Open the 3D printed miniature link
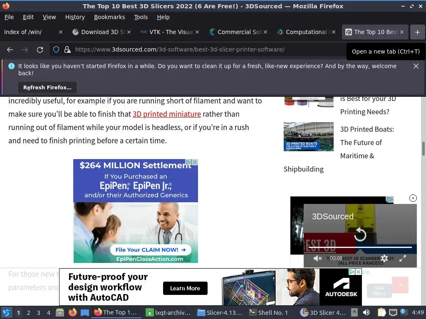 pos(166,114)
